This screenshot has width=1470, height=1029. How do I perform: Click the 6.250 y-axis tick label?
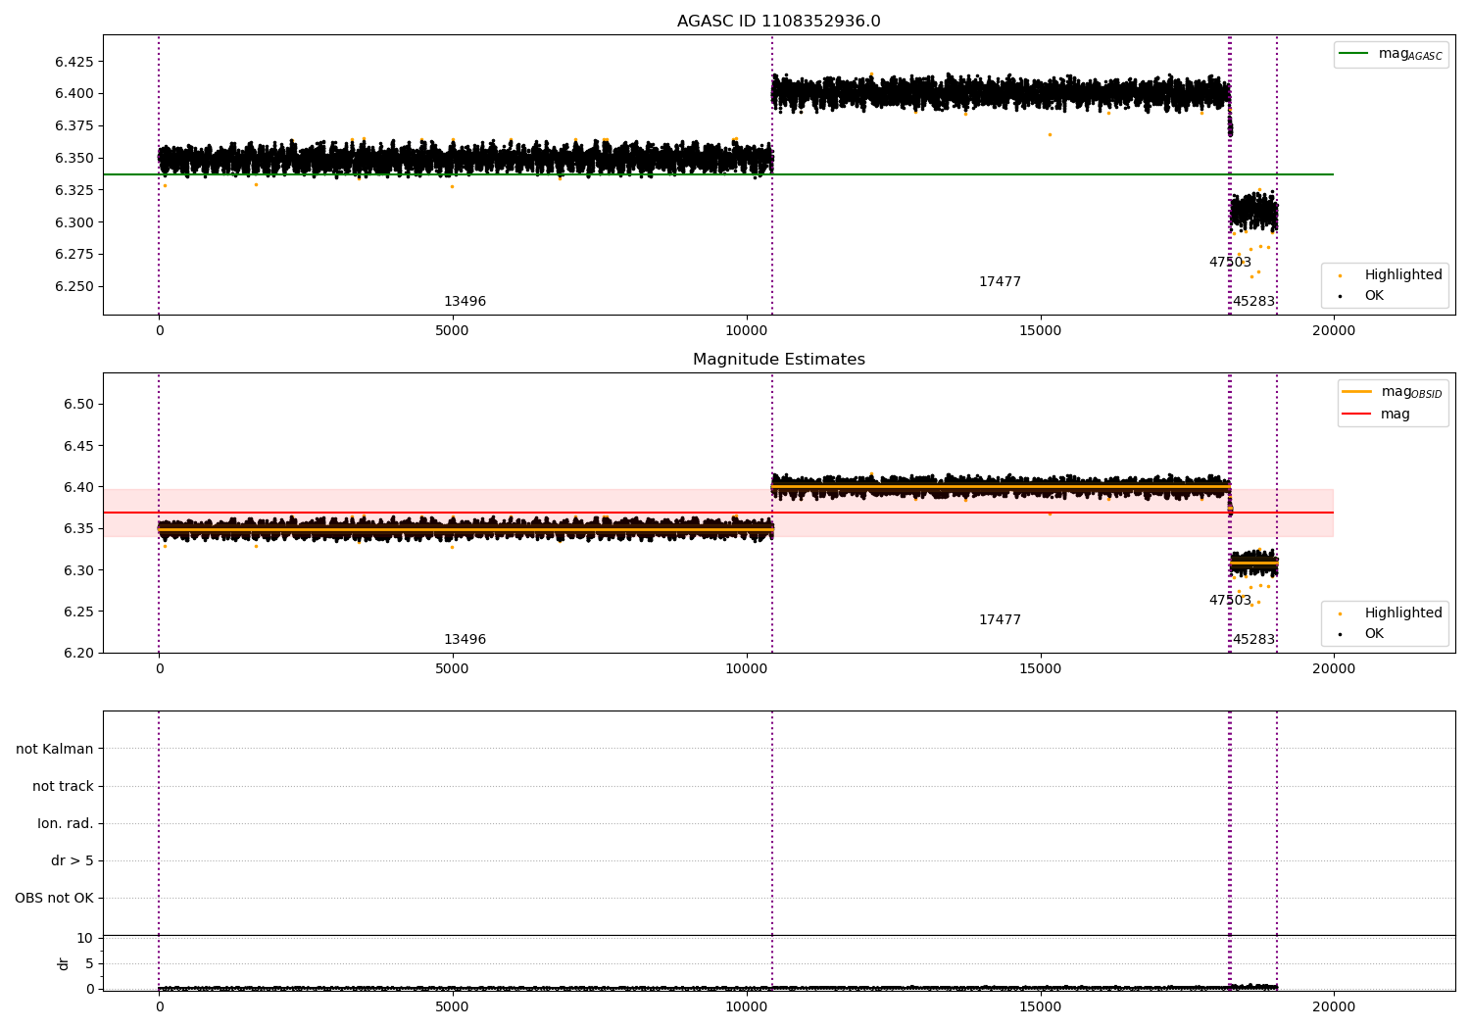[74, 286]
